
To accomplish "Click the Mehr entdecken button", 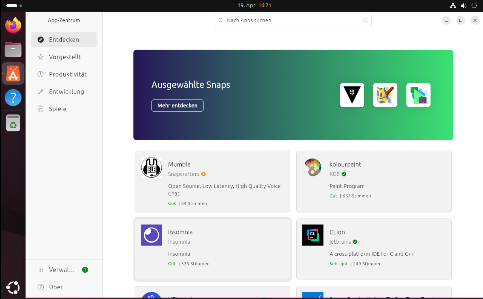I will 177,106.
